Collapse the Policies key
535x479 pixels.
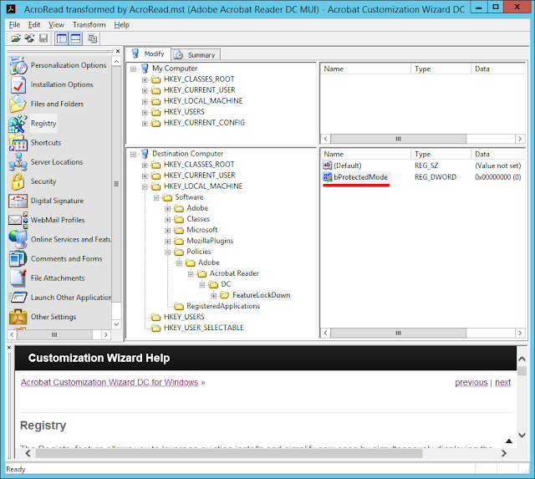[167, 252]
